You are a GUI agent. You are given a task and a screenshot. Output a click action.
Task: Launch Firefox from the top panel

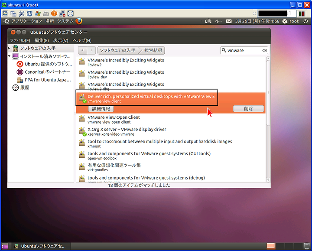(79, 21)
